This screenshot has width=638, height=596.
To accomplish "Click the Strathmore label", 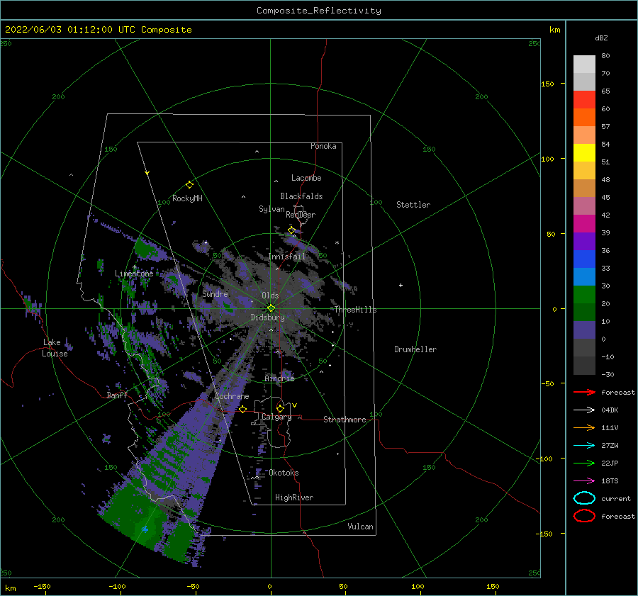I will 345,420.
